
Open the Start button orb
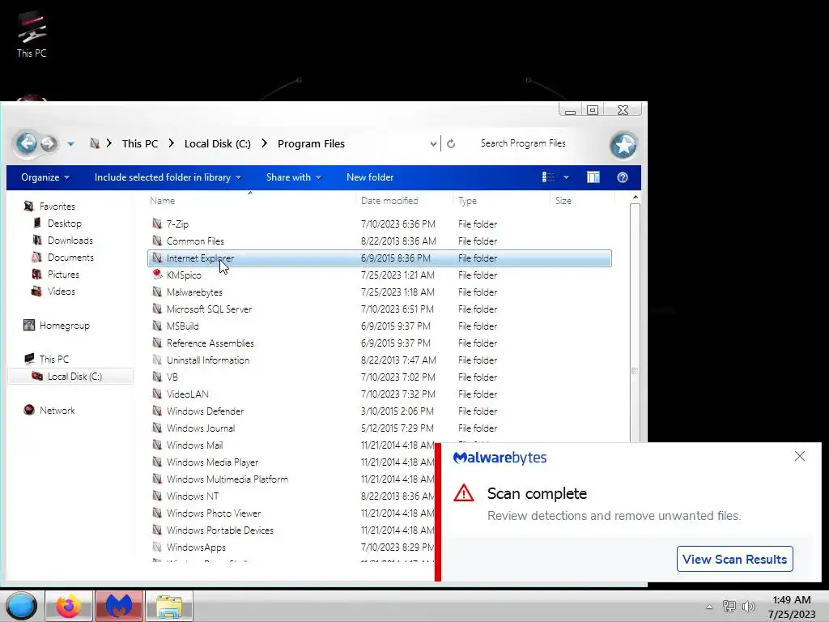(22, 606)
